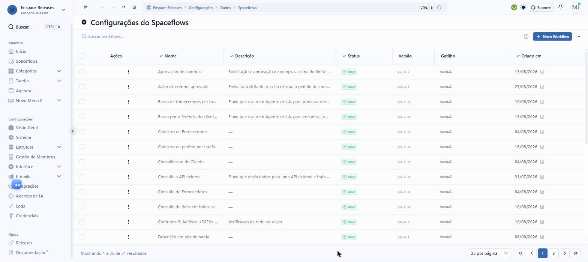
Task: Open actions menu for Aviso de compra aprovada
Action: click(x=129, y=87)
